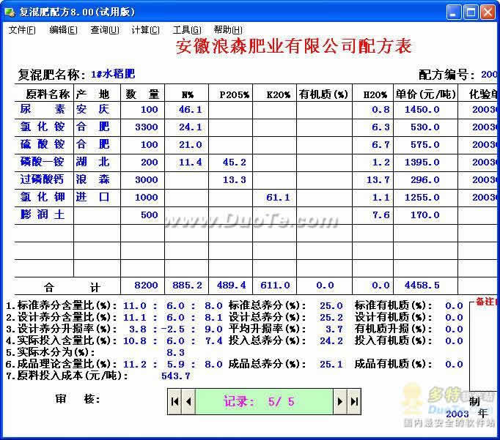This screenshot has height=440, width=500.
Task: Select the 氯化钾 K2O% value 61.1
Action: 274,197
